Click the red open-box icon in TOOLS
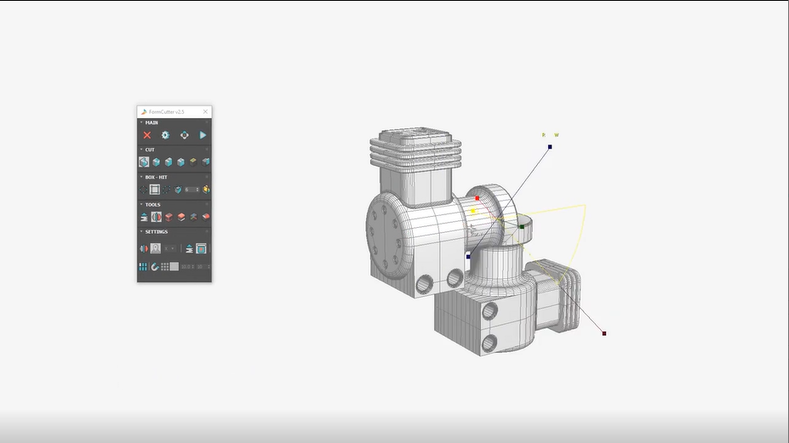The image size is (789, 443). point(169,217)
